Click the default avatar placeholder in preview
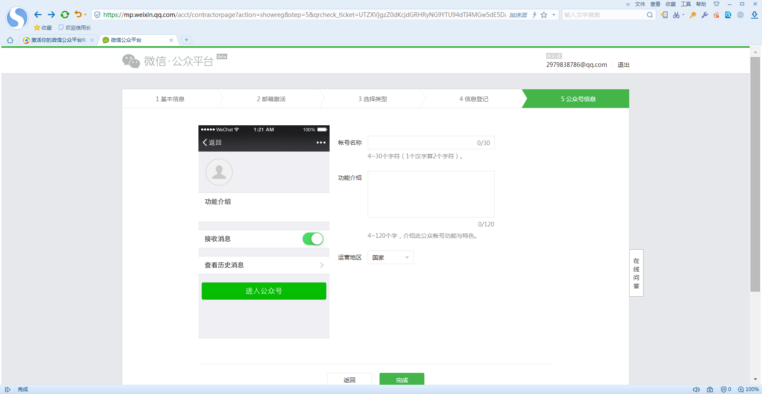 (219, 172)
